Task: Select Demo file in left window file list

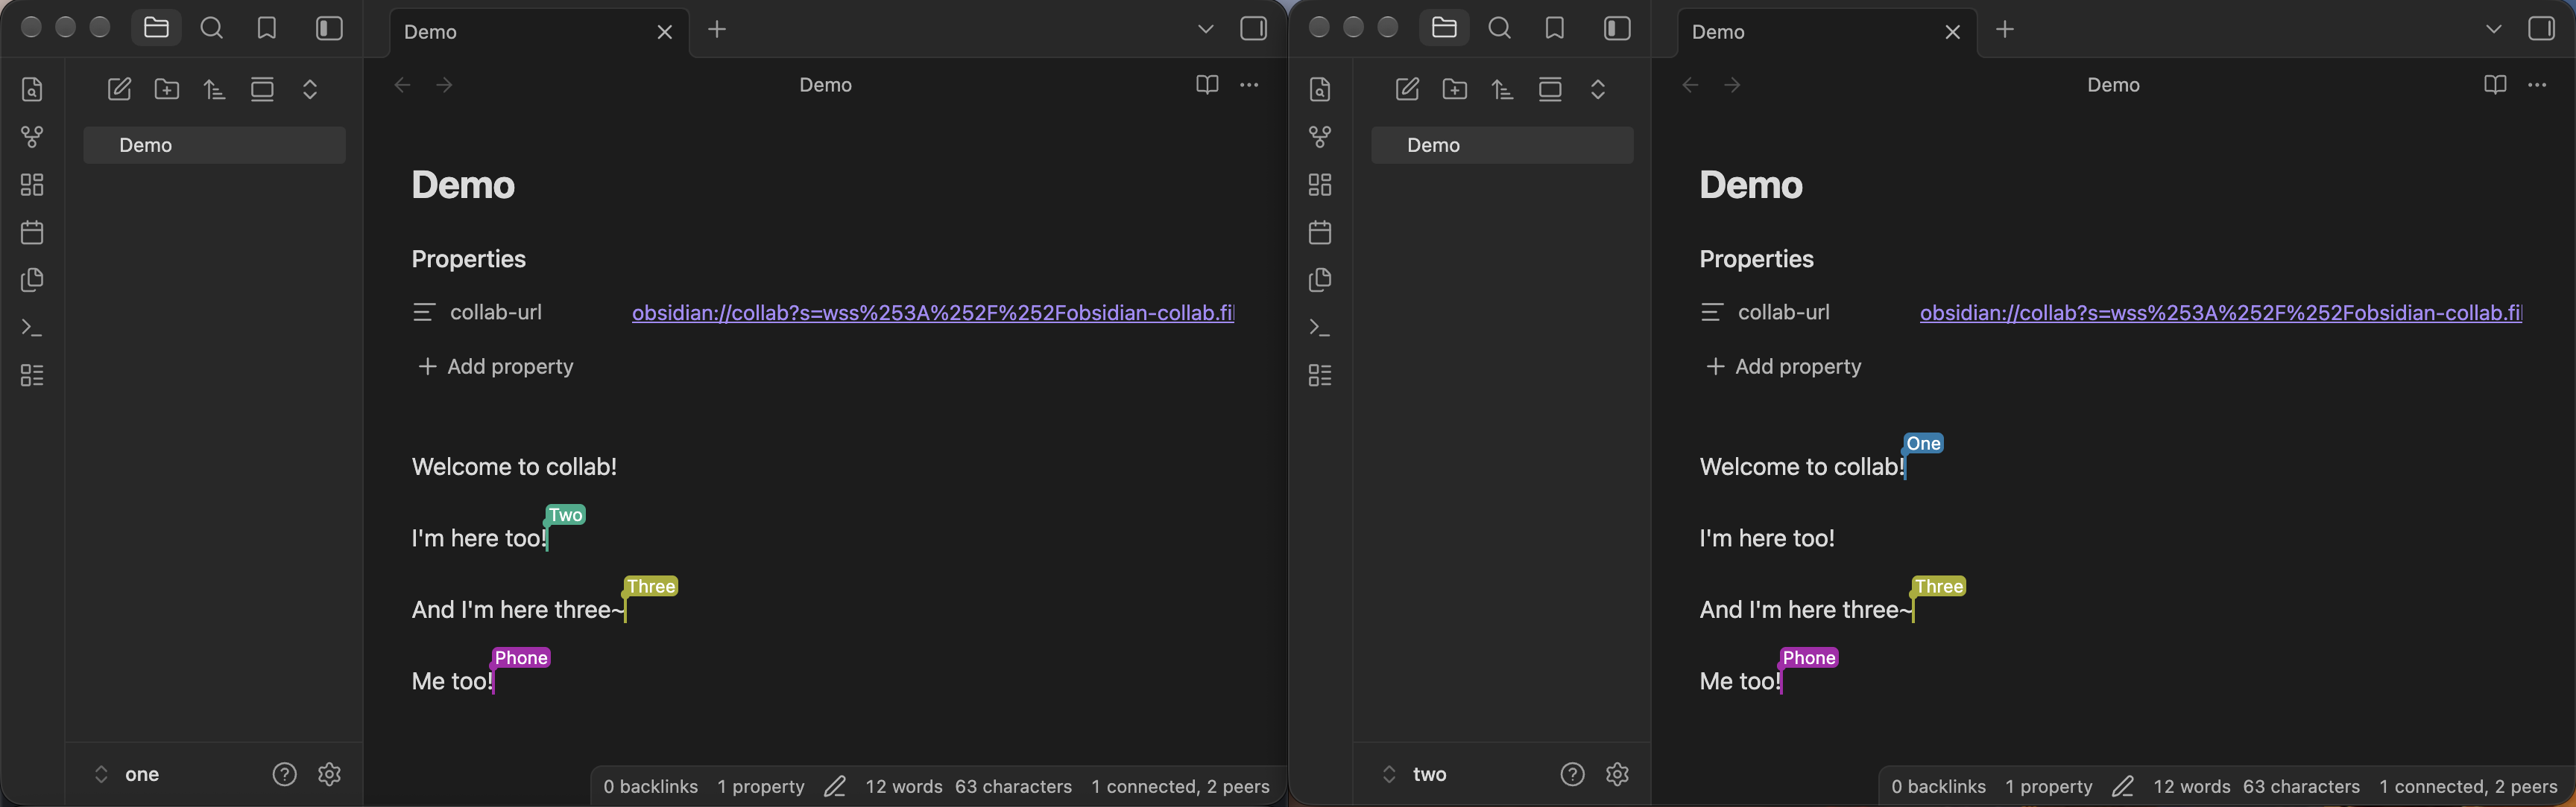Action: 214,145
